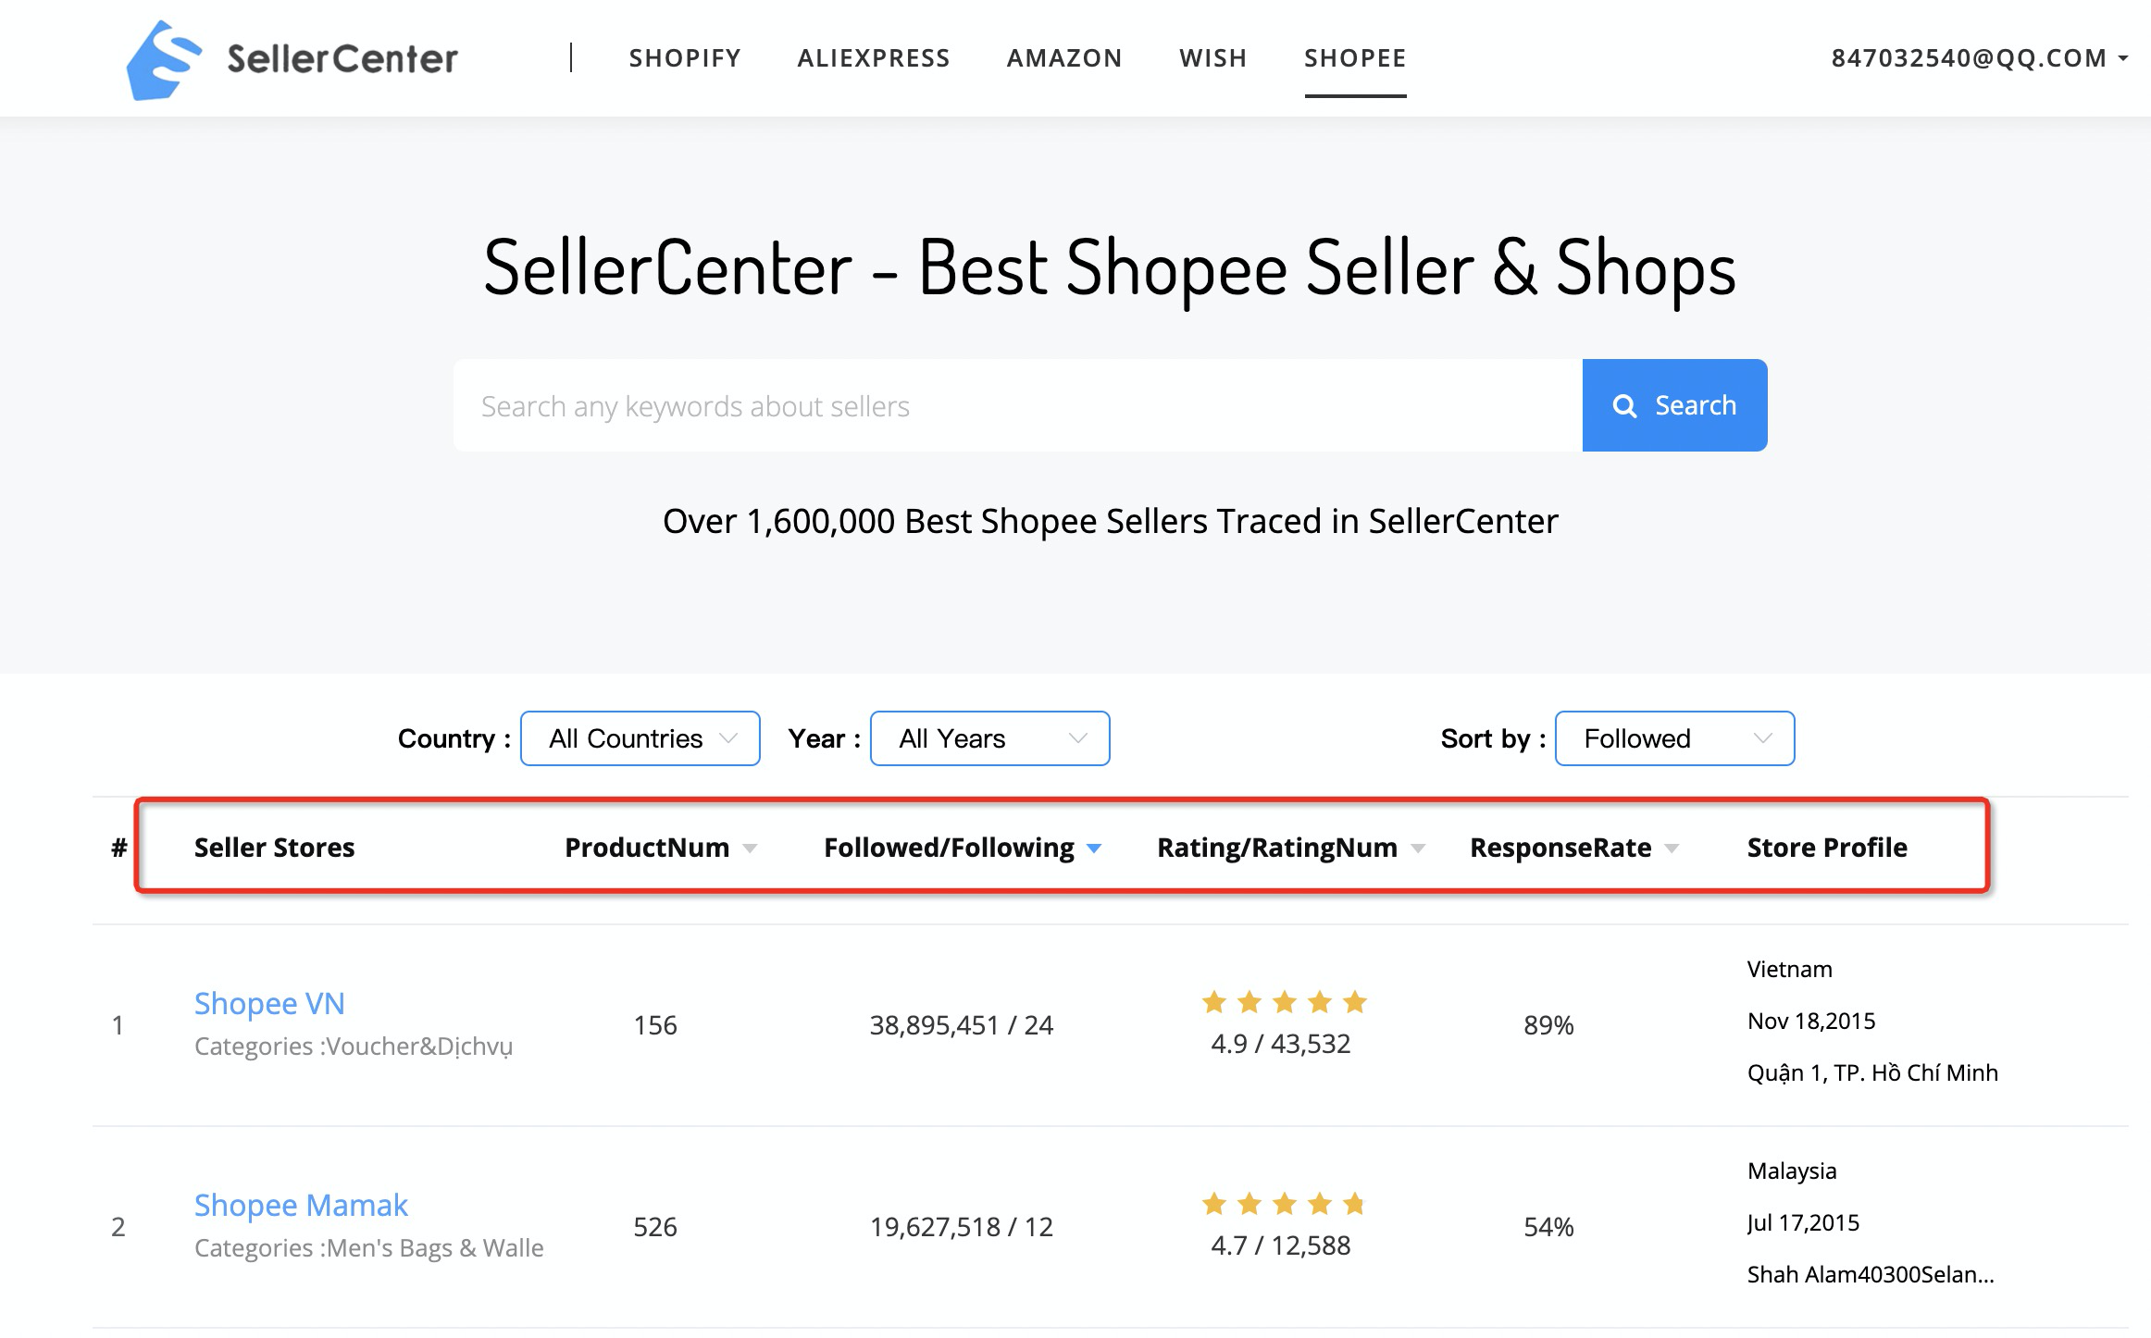This screenshot has width=2151, height=1338.
Task: Open the ALIEXPRESS nav tab
Action: click(874, 58)
